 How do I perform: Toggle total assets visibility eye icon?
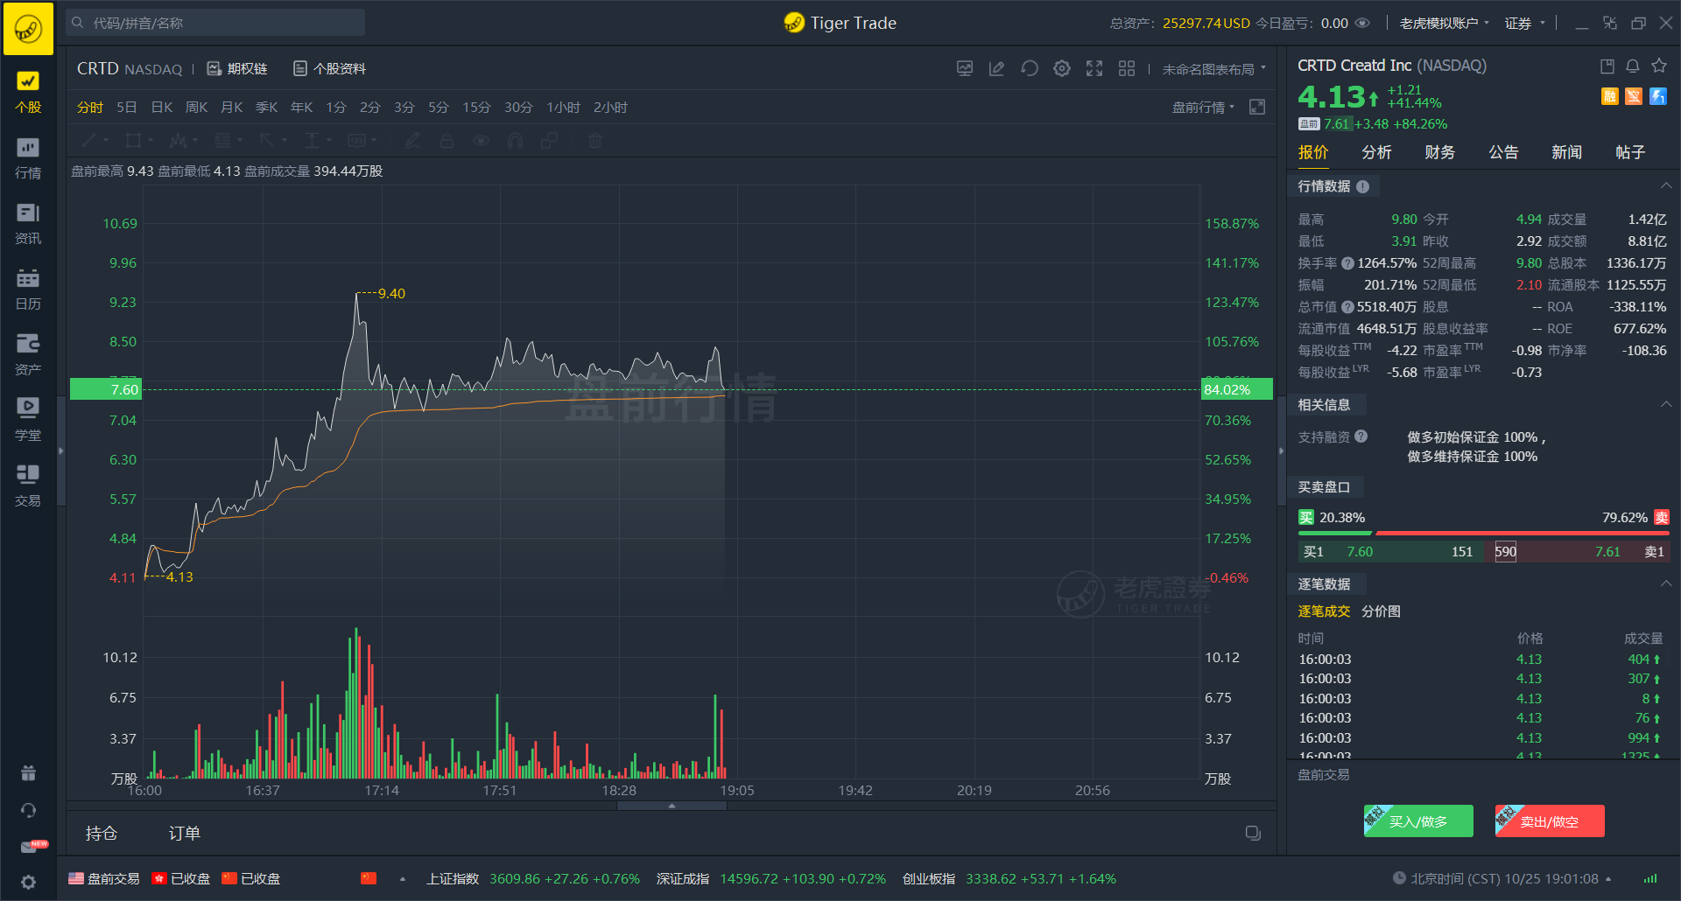(x=1362, y=23)
